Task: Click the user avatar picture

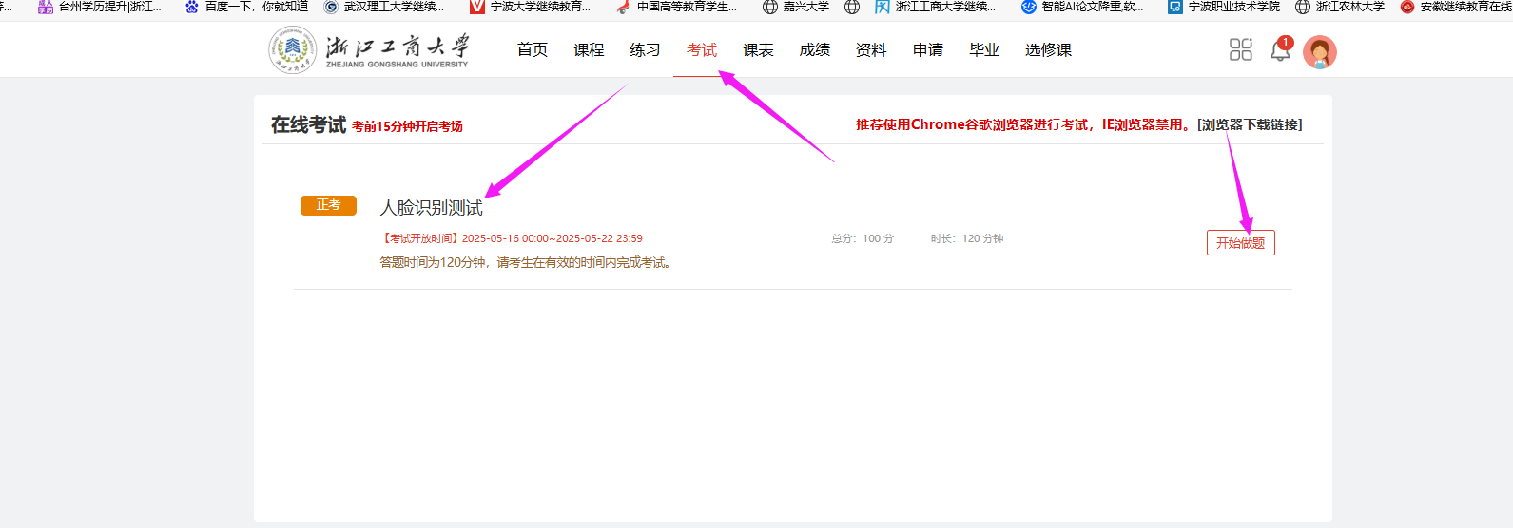Action: 1319,51
